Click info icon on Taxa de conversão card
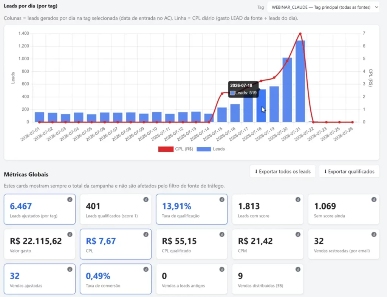This screenshot has height=297, width=387. [x=146, y=269]
